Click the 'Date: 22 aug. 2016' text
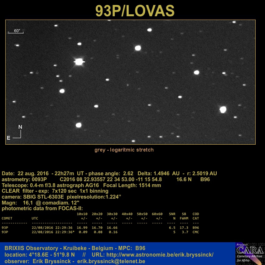 [x=25, y=174]
